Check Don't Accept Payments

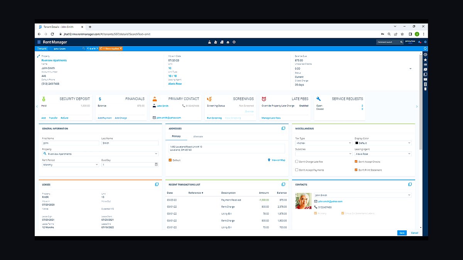[x=297, y=170]
